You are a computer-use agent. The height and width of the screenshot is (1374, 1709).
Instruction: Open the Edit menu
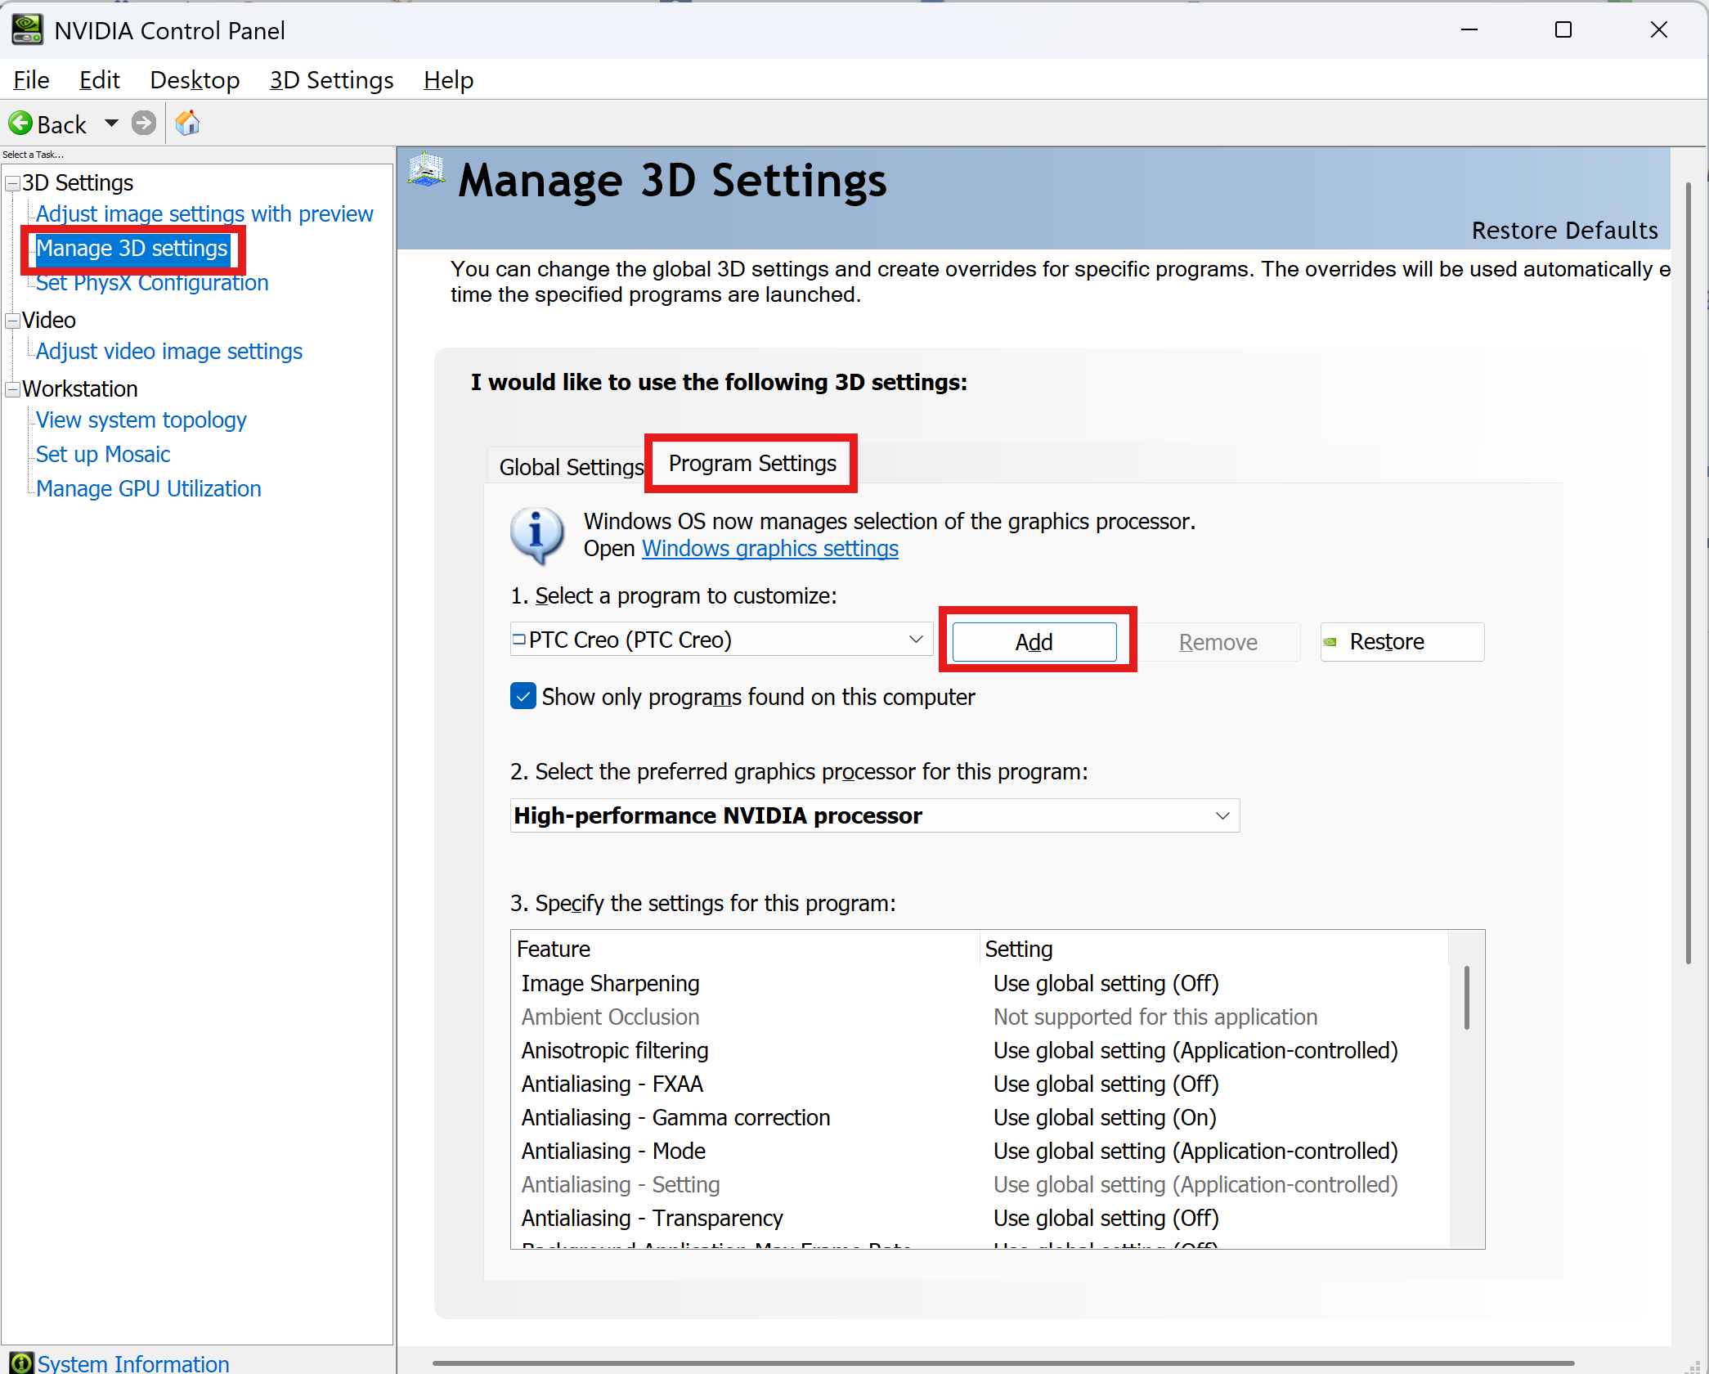(x=100, y=80)
